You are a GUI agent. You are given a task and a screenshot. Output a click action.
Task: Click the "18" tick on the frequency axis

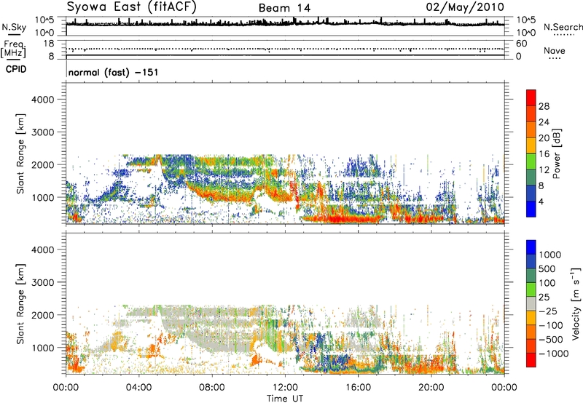pyautogui.click(x=49, y=44)
